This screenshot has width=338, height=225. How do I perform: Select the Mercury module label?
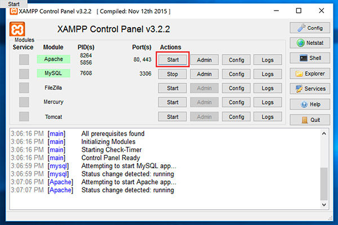tap(54, 102)
